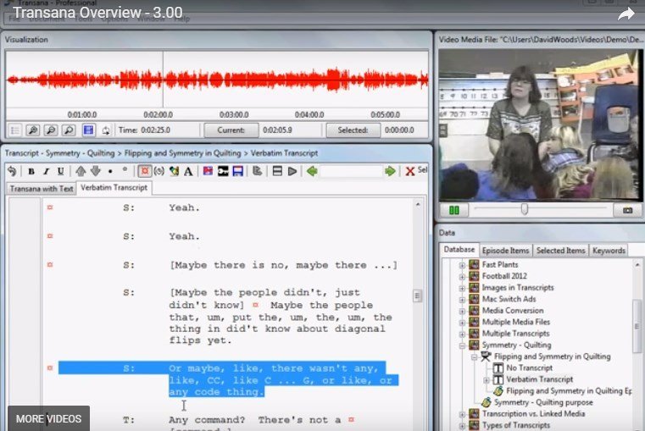The width and height of the screenshot is (645, 431).
Task: Apply Italic formatting in transcript toolbar
Action: [x=46, y=171]
